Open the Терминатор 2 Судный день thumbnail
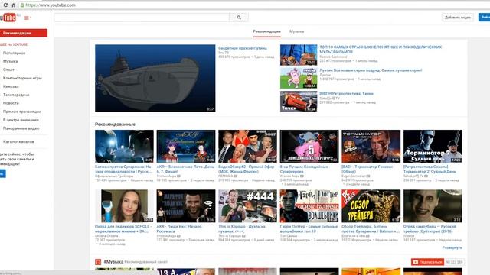 [433, 146]
